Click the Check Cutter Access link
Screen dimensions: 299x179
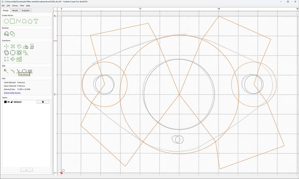[x=12, y=93]
